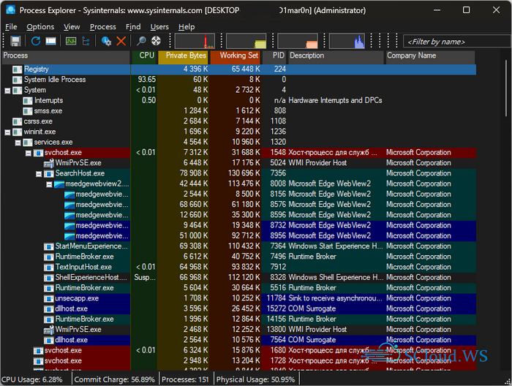This screenshot has width=512, height=386.
Task: Collapse the SearchHost.exe tree node
Action: pos(39,173)
